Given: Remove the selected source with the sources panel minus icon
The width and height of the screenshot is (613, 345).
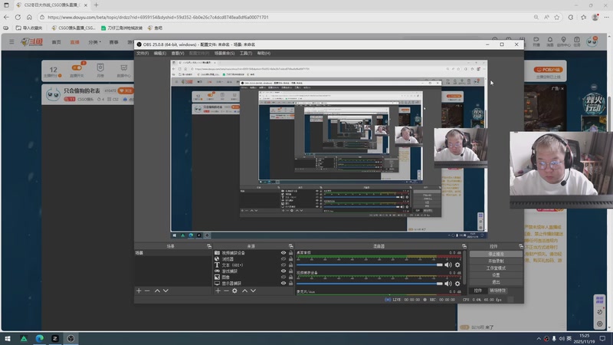Looking at the screenshot, I should coord(226,291).
